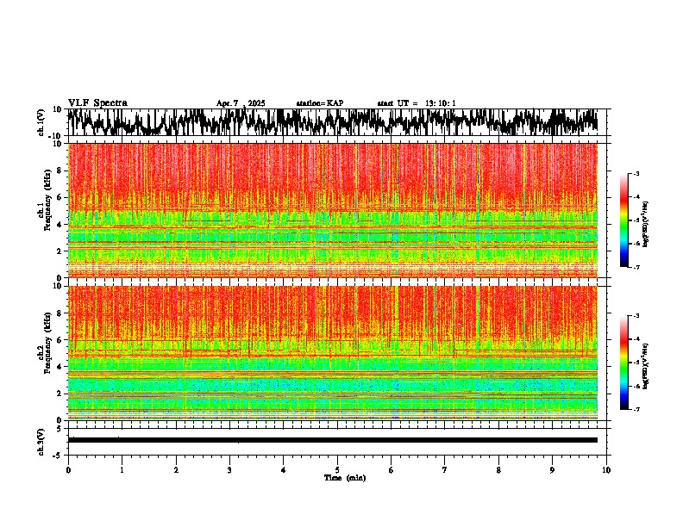This screenshot has width=683, height=527.
Task: Click the ch.2 colorbar "-7" bottom value
Action: click(636, 409)
